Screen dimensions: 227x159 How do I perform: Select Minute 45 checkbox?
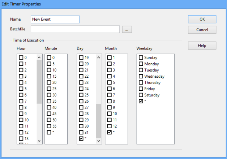[x=49, y=113]
